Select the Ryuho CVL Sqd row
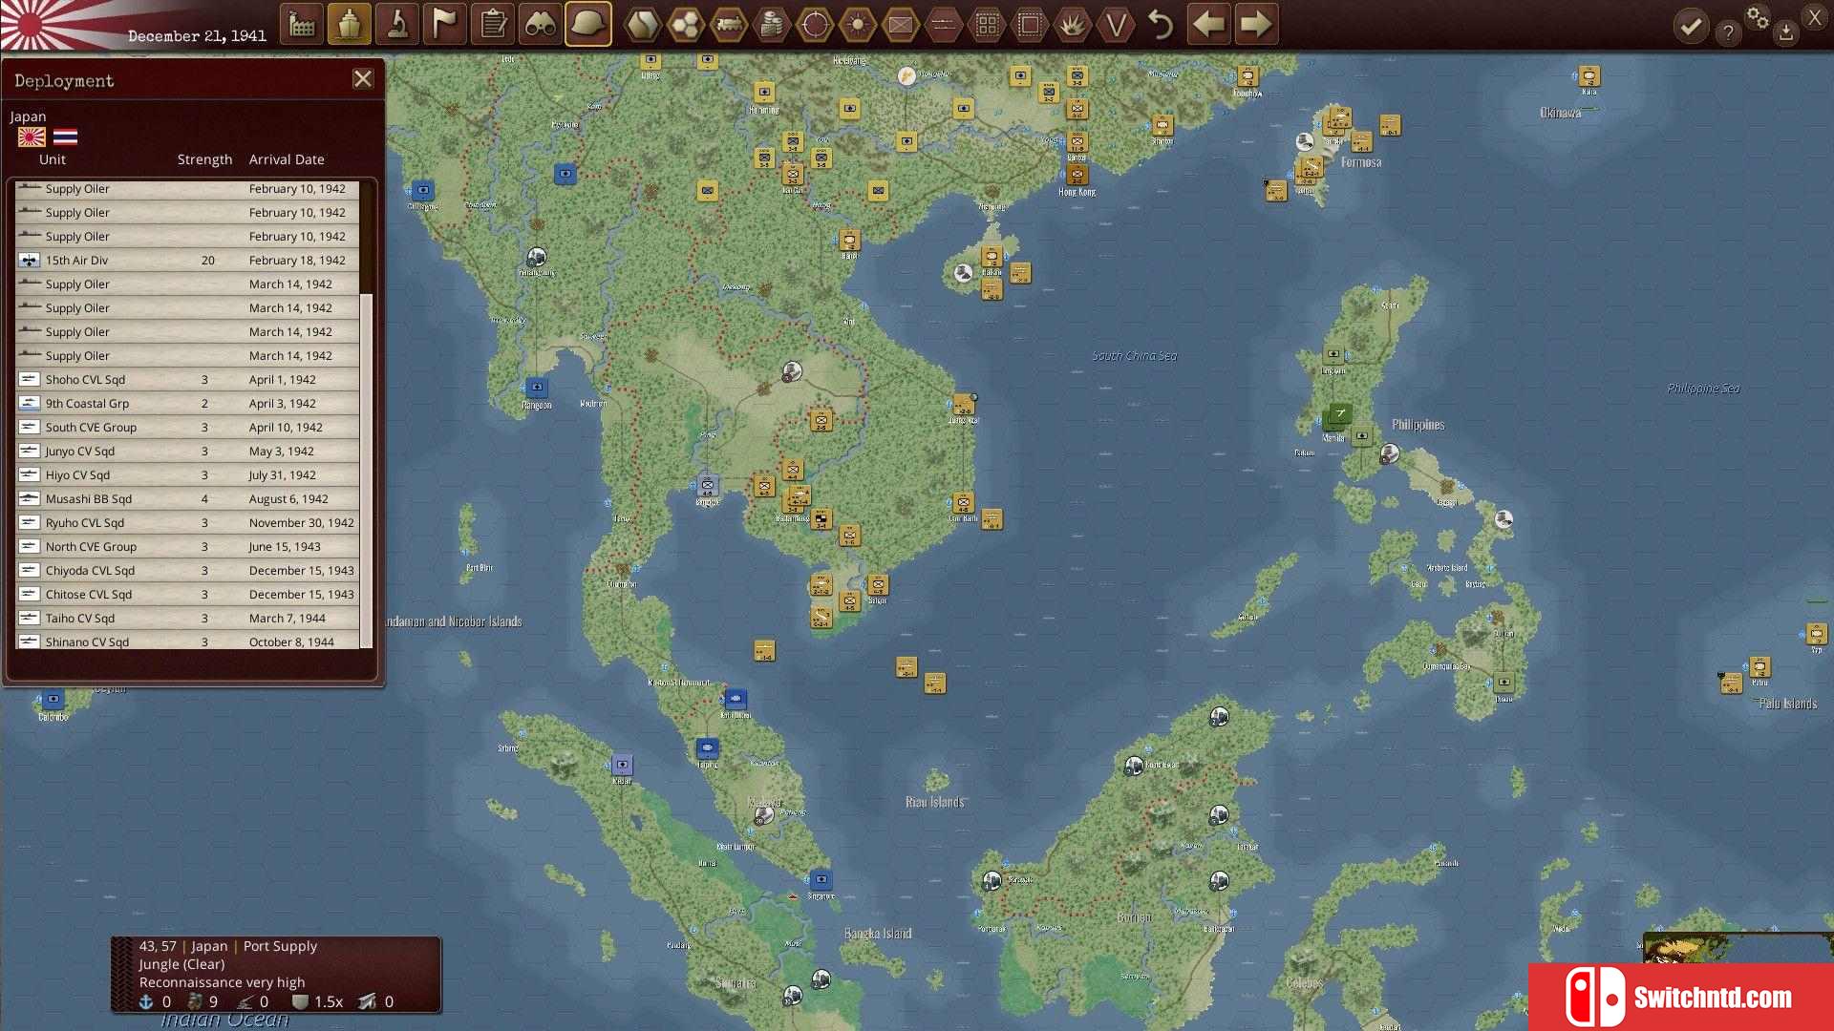Screen dimensions: 1834x1031 click(x=187, y=522)
